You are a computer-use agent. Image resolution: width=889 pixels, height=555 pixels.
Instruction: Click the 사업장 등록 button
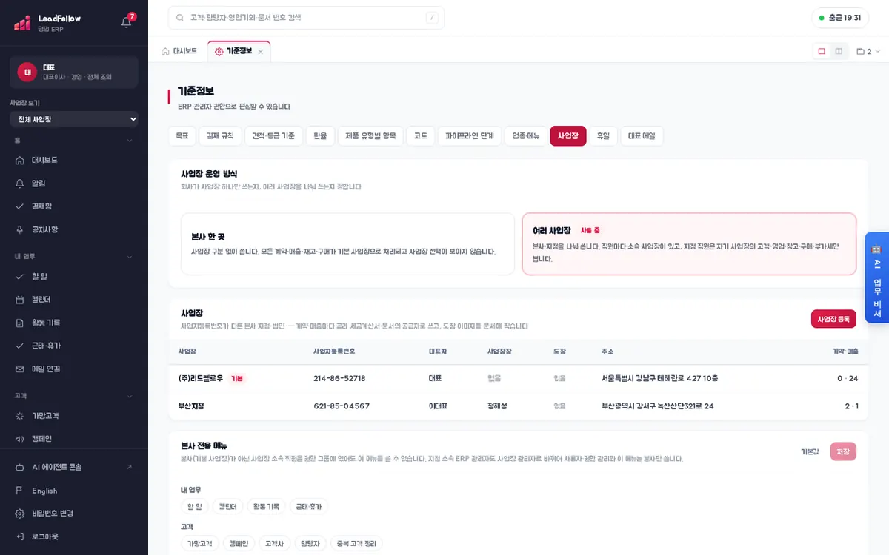point(833,319)
